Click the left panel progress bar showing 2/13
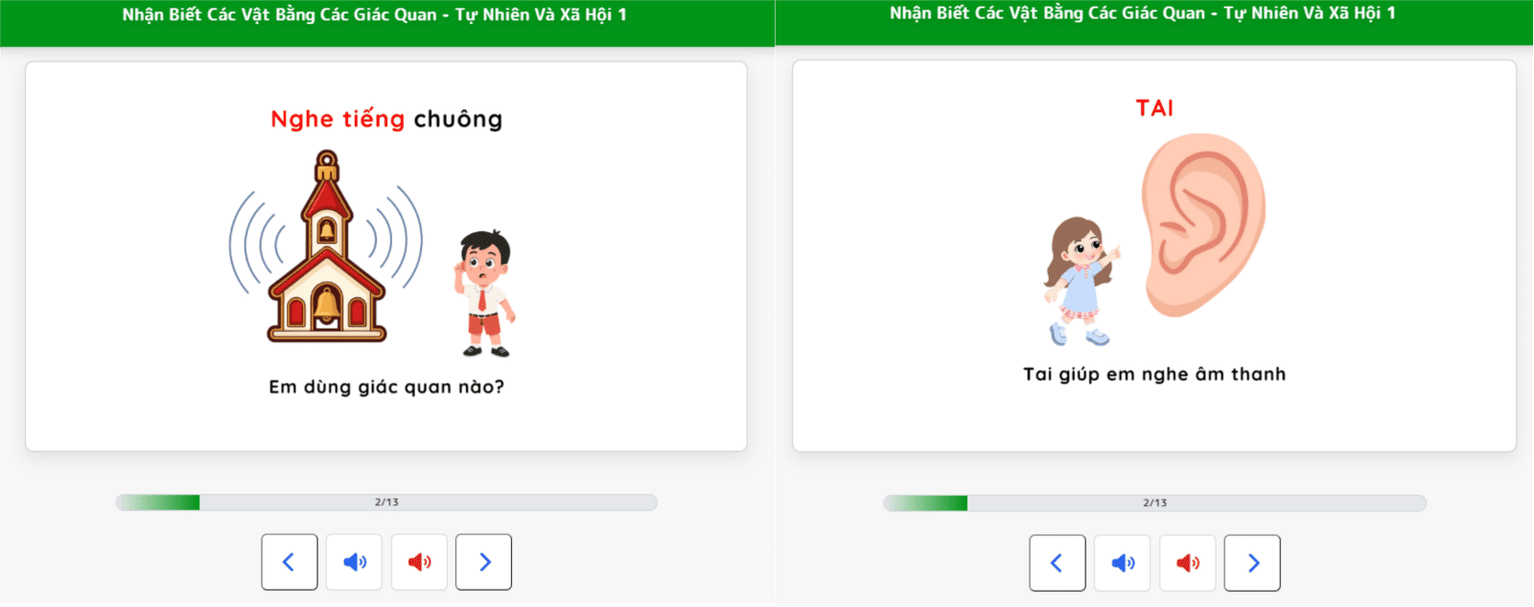 pos(386,502)
